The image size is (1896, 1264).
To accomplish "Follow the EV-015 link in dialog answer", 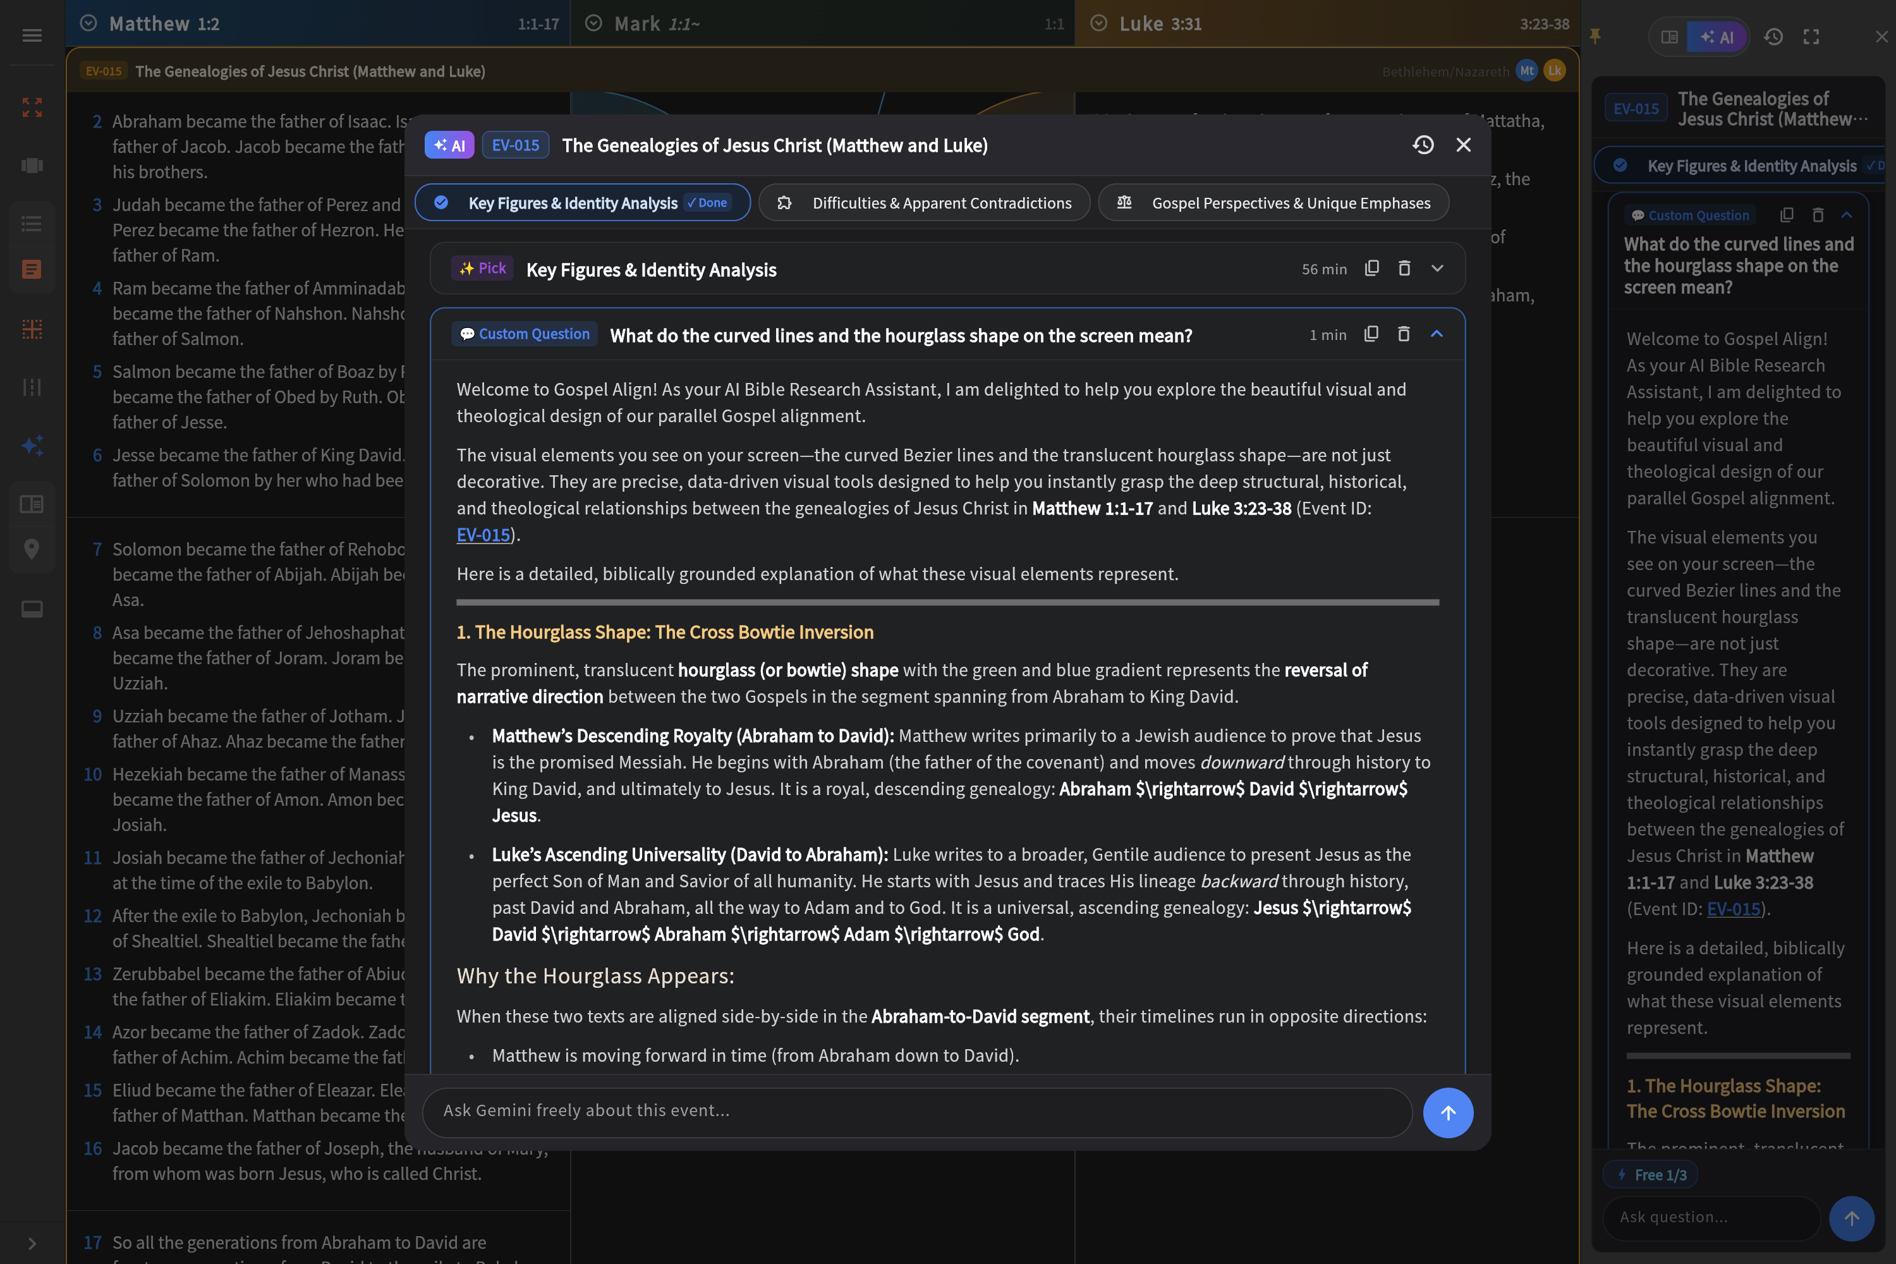I will point(483,535).
